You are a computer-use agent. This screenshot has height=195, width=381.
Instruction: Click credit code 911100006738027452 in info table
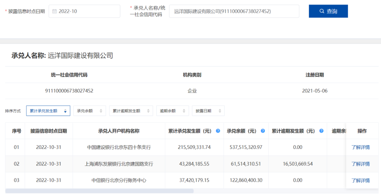click(x=69, y=91)
